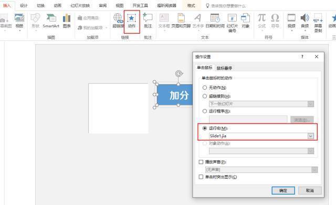Viewport: 336px width, 205px height.
Task: Expand the 无声音 sound dropdown
Action: tap(314, 170)
